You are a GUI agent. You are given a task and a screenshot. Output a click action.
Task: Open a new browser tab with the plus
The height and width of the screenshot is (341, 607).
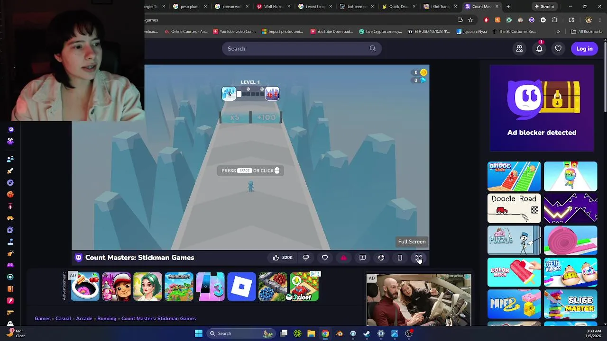coord(508,7)
